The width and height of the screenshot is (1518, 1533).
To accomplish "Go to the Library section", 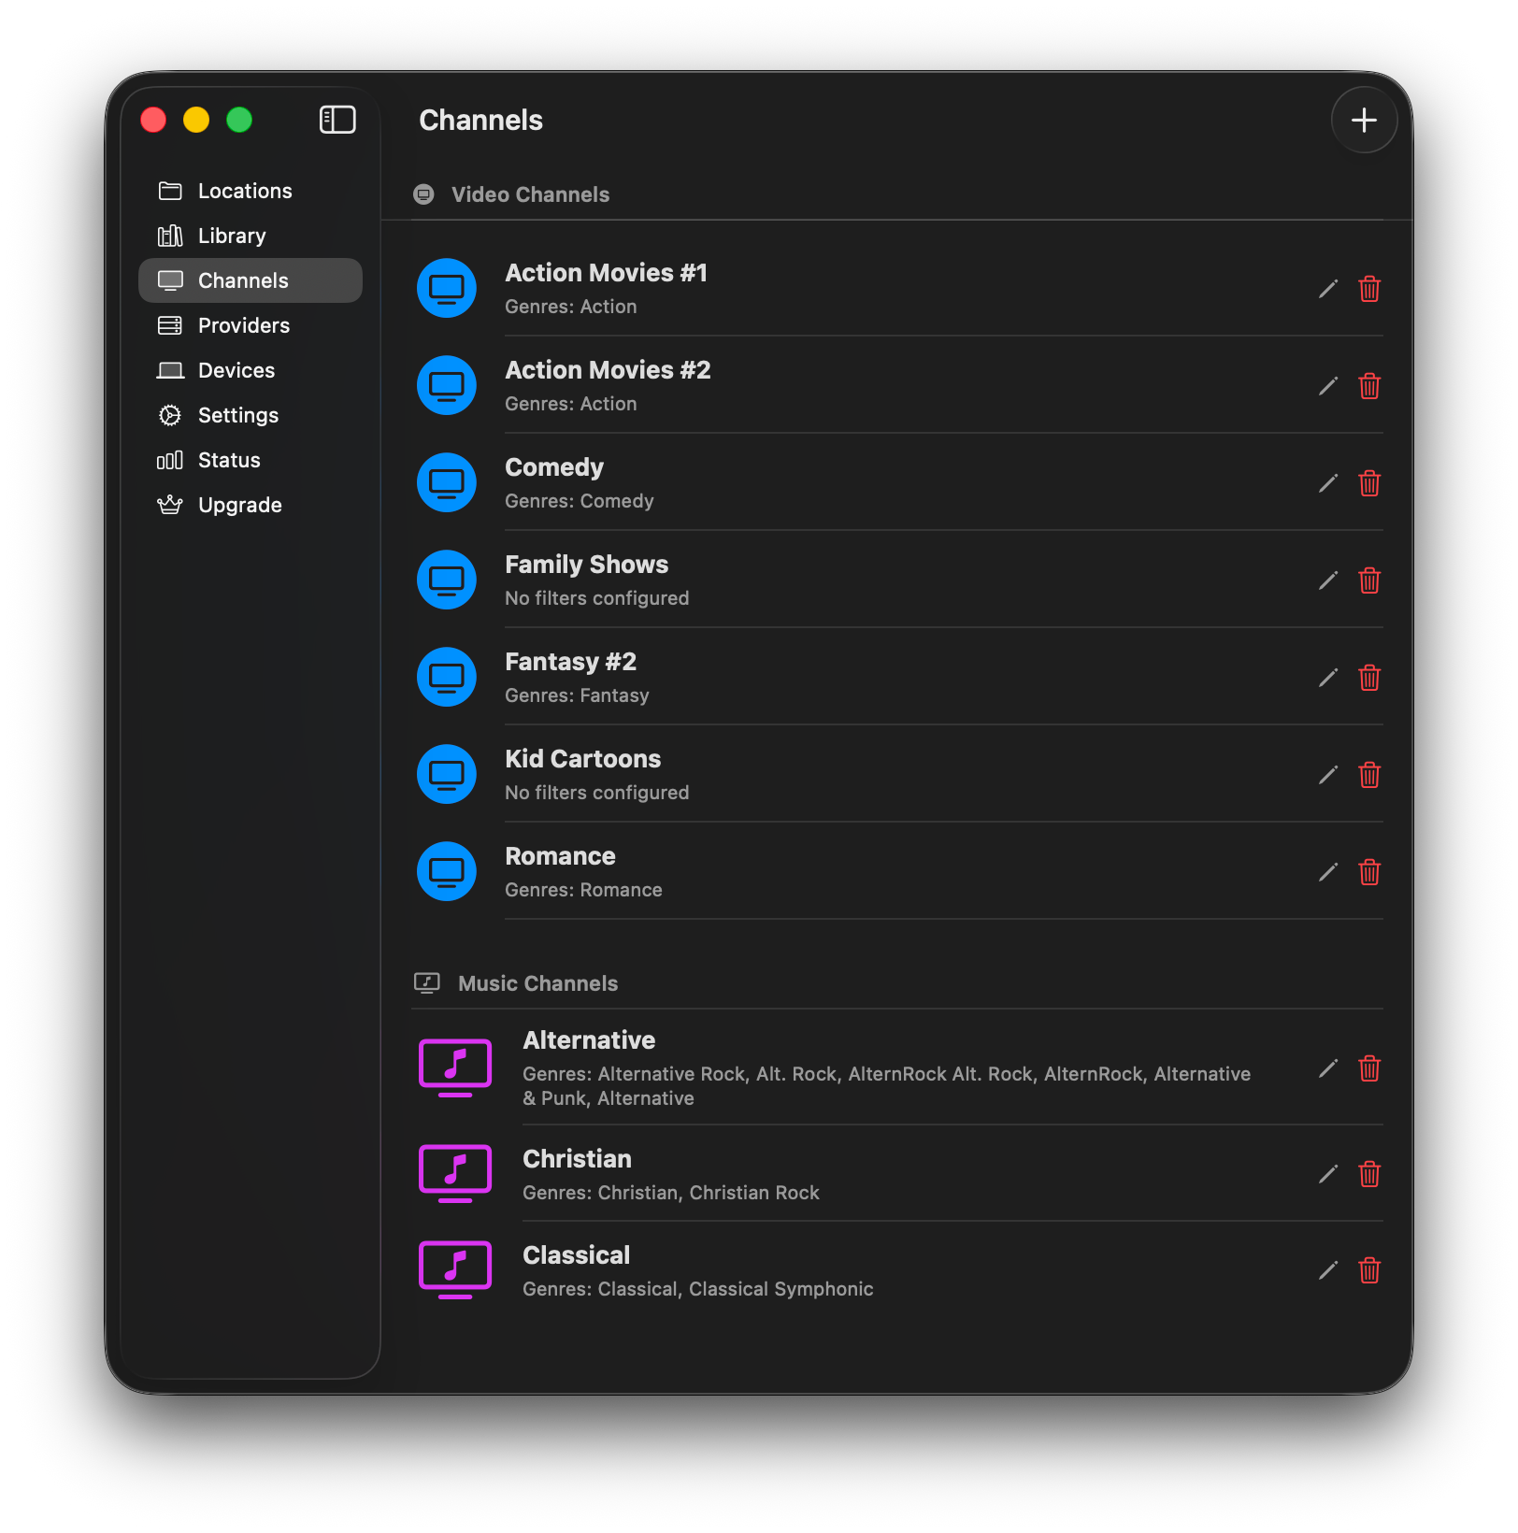I will tap(232, 236).
